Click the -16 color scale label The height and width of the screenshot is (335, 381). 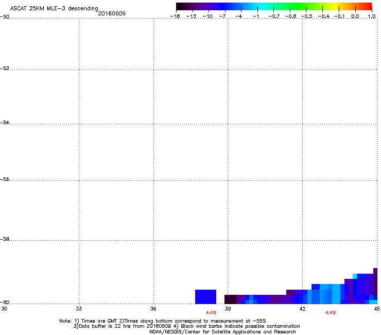[175, 16]
